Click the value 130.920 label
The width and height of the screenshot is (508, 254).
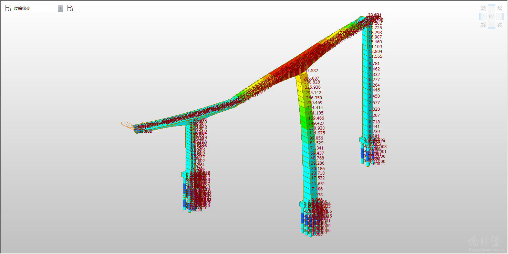tap(317, 128)
